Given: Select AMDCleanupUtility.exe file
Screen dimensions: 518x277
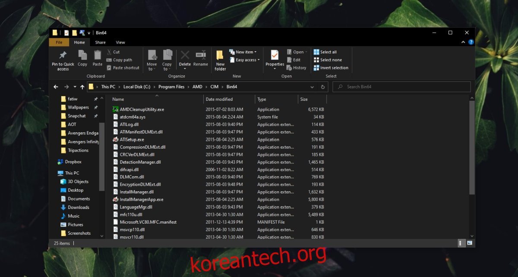Looking at the screenshot, I should coord(142,109).
